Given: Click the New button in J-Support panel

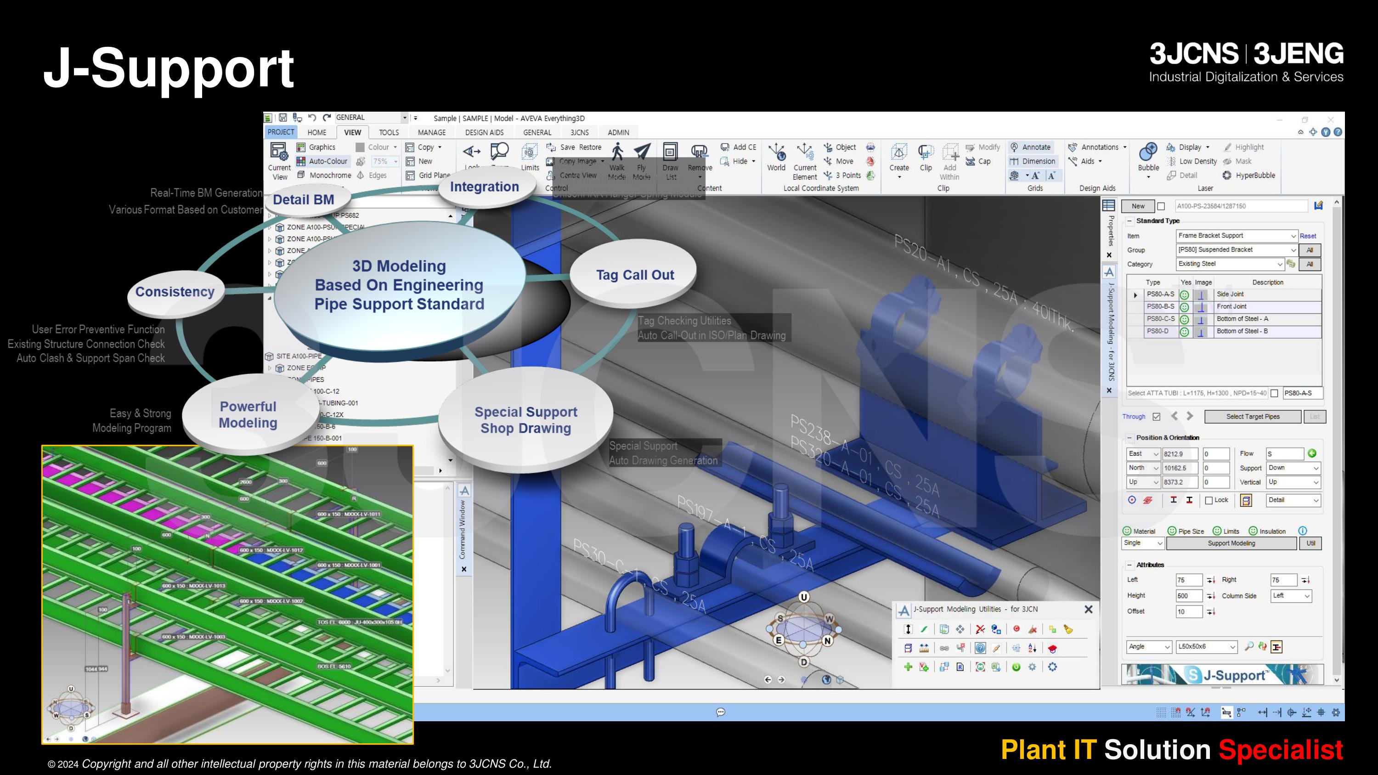Looking at the screenshot, I should [1138, 206].
